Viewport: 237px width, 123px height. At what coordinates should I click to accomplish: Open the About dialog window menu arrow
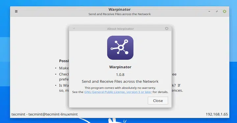point(74,28)
